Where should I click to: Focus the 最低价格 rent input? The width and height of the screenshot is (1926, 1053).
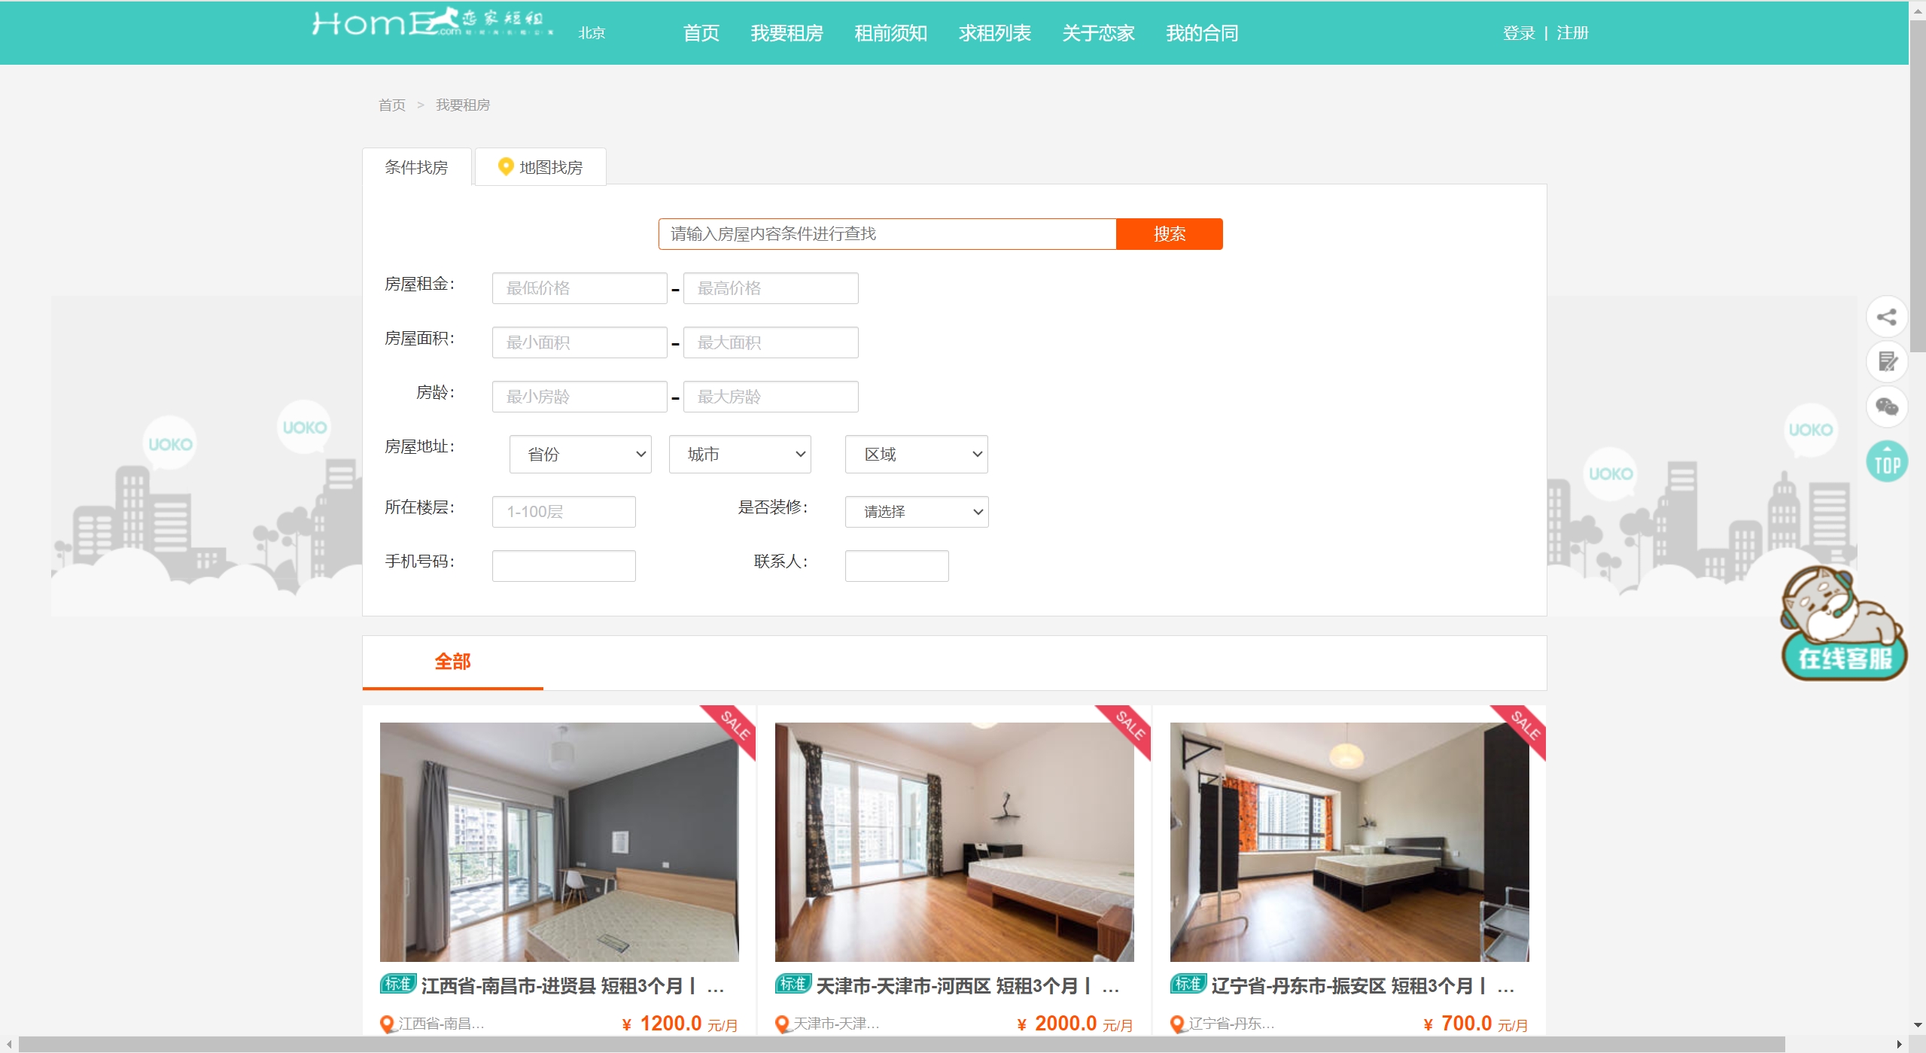pos(579,288)
